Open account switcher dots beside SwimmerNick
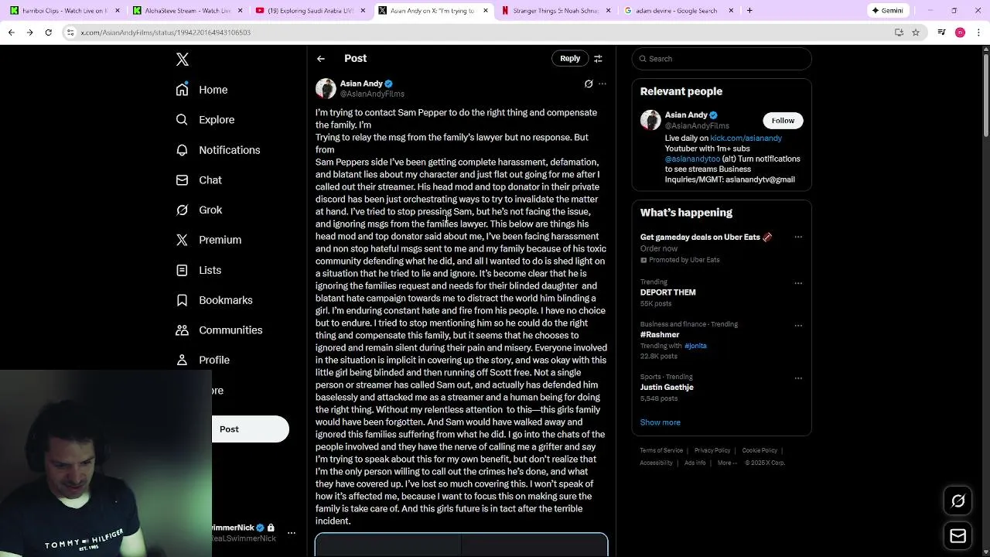This screenshot has height=557, width=990. pos(292,533)
